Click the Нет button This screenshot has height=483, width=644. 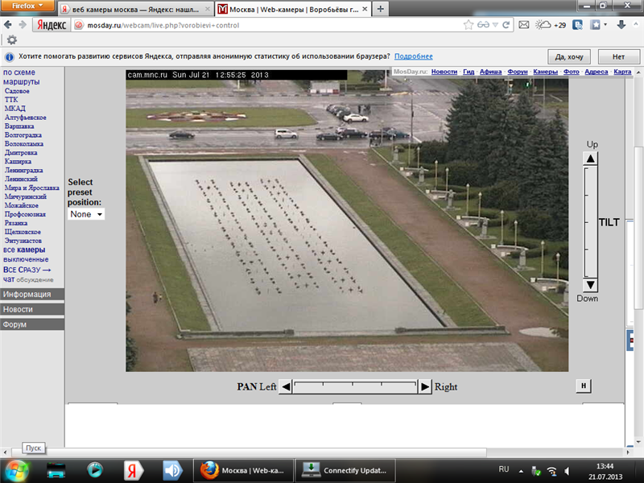(x=618, y=56)
